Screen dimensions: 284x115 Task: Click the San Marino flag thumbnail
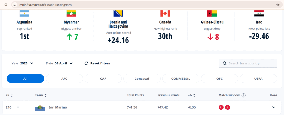(40, 107)
